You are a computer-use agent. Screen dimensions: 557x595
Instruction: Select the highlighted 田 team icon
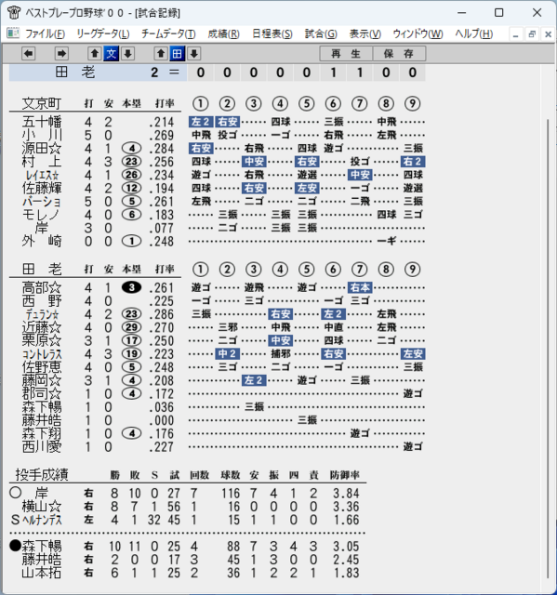point(178,54)
